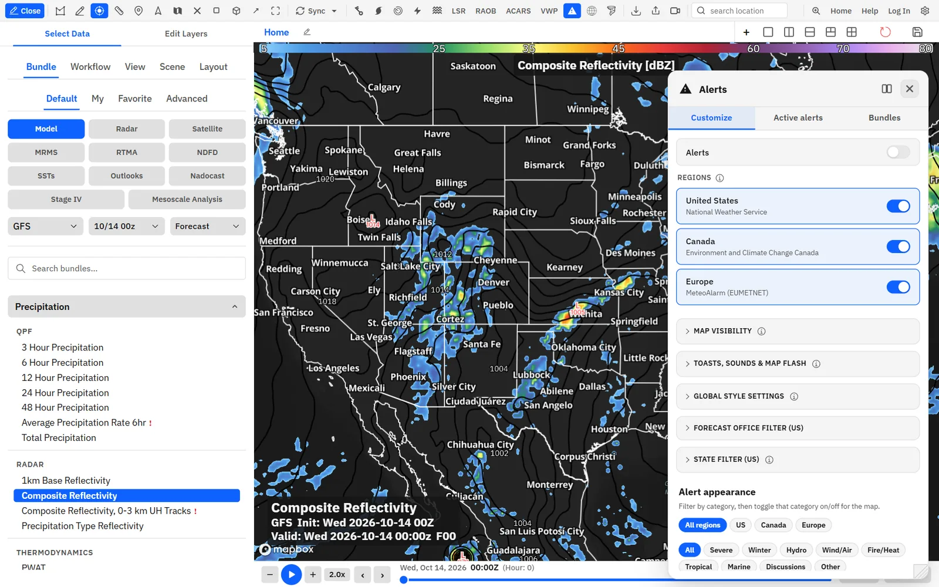Expand GLOBAL STYLE SETTINGS section
Screen dimensions: 939x587
(x=798, y=396)
